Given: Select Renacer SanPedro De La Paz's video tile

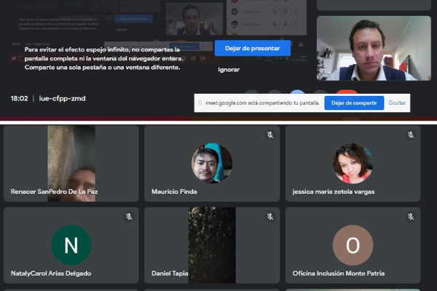Looking at the screenshot, I should 71,163.
